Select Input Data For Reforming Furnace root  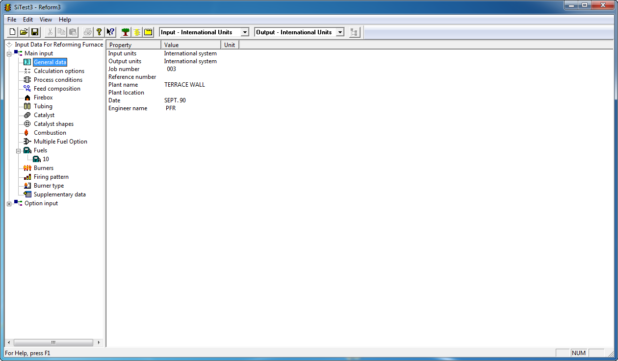click(59, 45)
